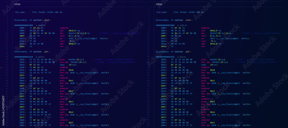
Task: Click the STDIN header in the left pane
Action: [x=18, y=4]
